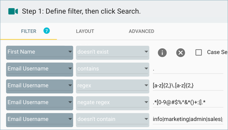Switch to the ADVANCED tab
The image size is (228, 130).
point(141,31)
